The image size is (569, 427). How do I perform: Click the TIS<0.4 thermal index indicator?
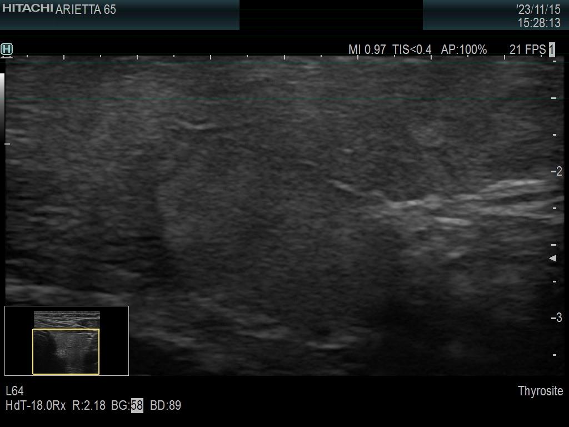click(x=411, y=49)
